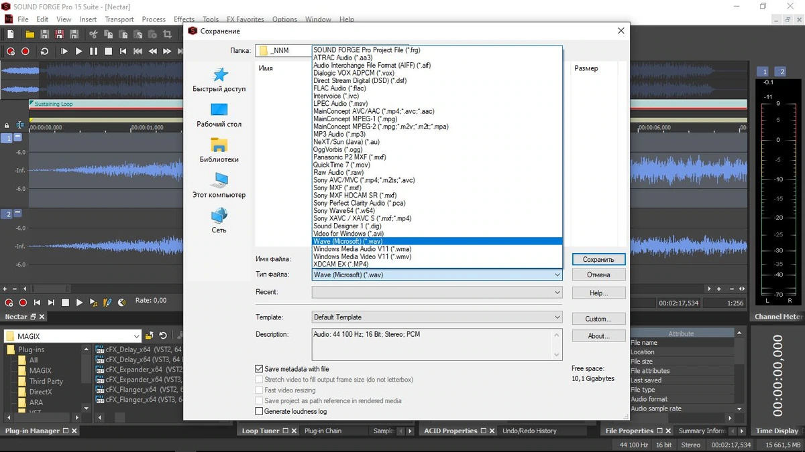805x452 pixels.
Task: Click the top transport Record button
Action: coord(25,51)
